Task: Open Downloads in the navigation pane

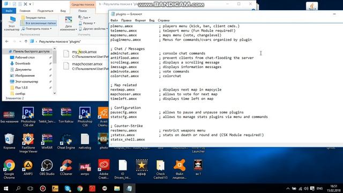Action: [23, 63]
